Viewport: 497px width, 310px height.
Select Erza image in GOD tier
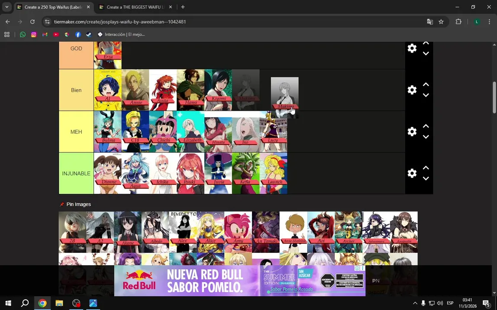click(108, 55)
